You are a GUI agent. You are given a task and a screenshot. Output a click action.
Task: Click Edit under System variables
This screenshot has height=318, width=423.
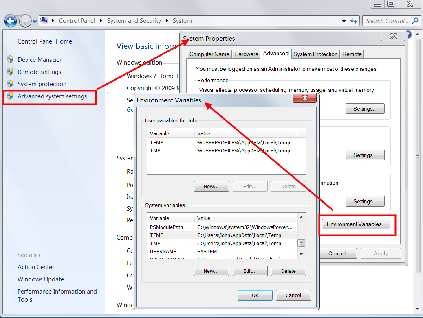click(x=250, y=271)
